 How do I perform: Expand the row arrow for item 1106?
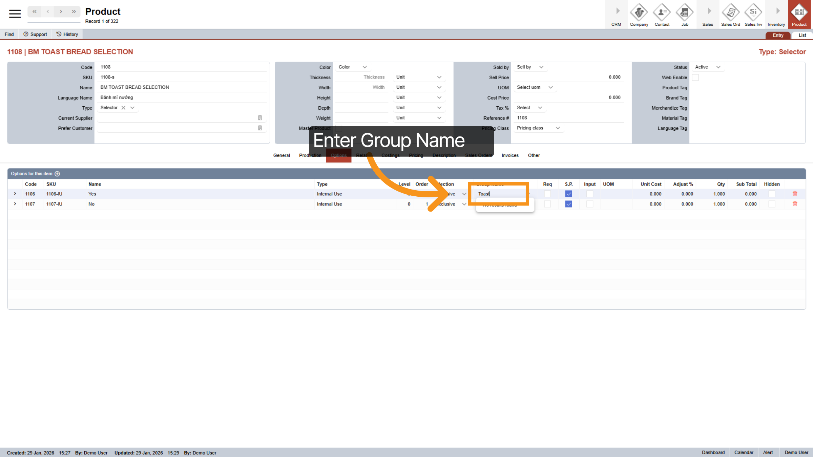tap(15, 194)
